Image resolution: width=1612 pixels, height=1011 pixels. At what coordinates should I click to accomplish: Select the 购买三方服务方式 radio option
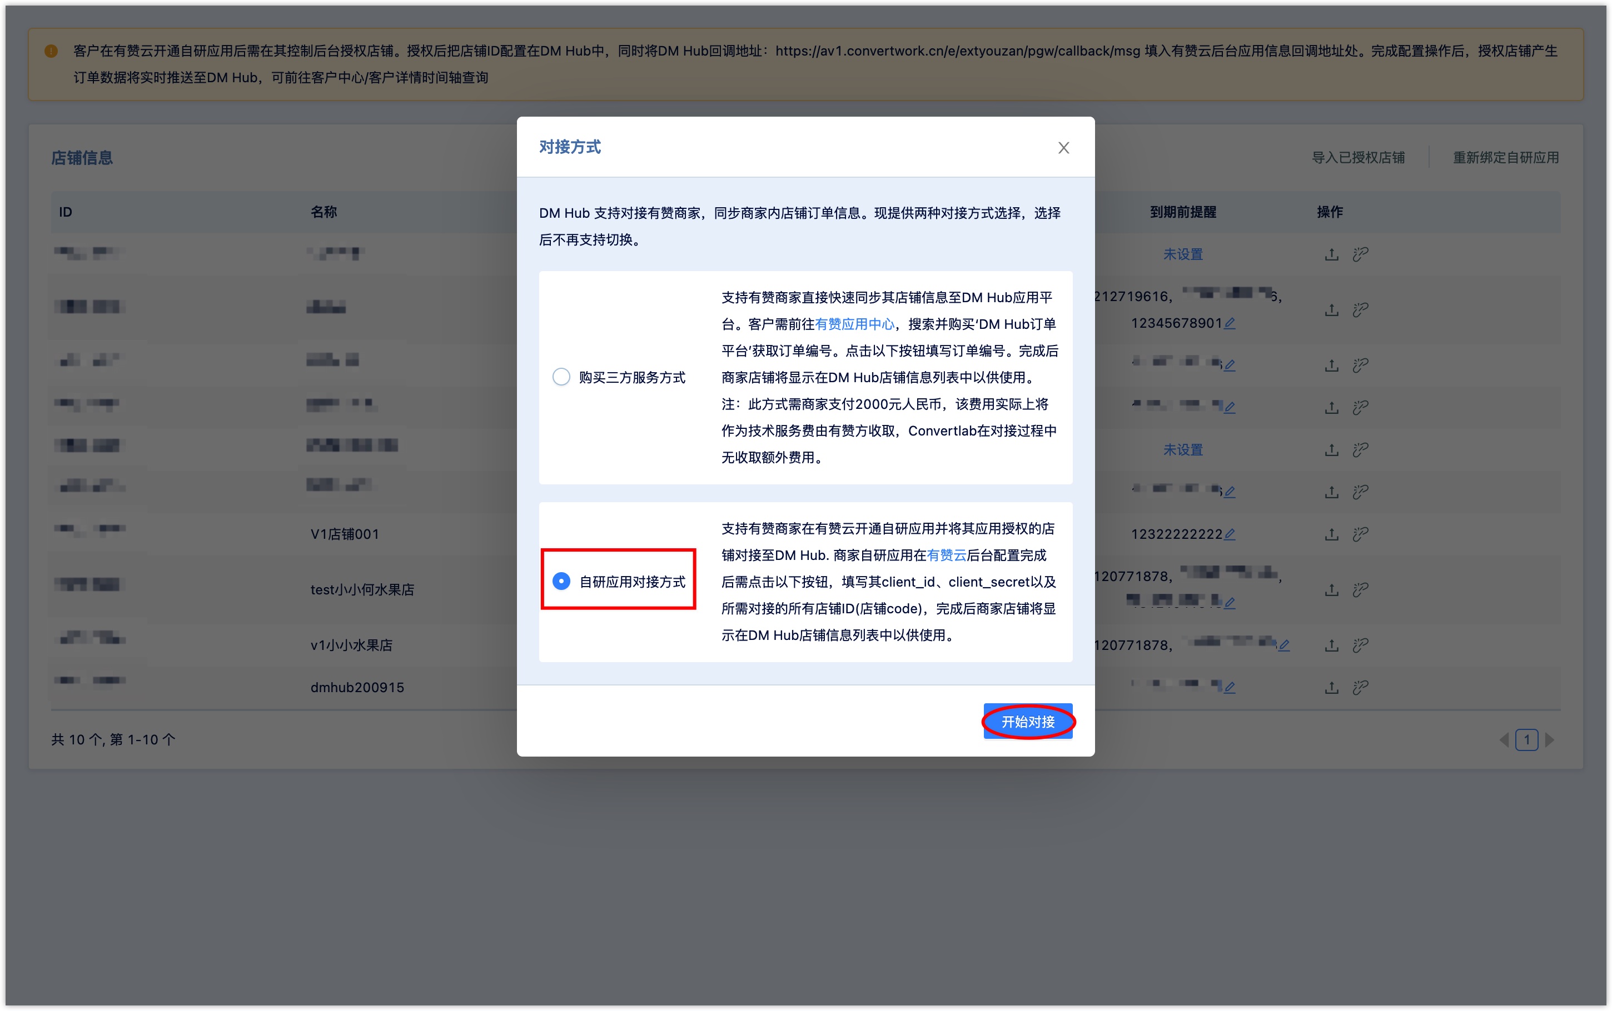pos(561,377)
